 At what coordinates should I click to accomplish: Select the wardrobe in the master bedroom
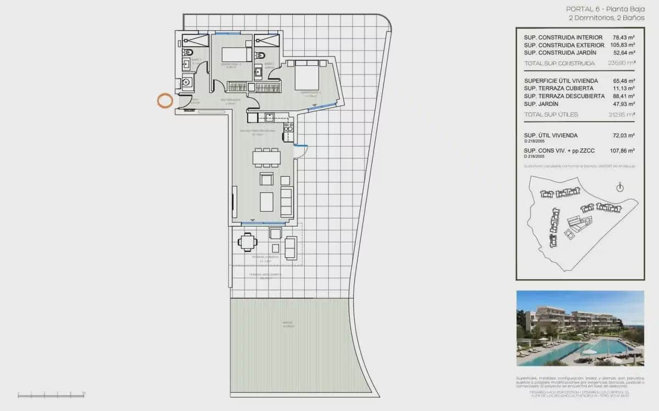coord(267,87)
